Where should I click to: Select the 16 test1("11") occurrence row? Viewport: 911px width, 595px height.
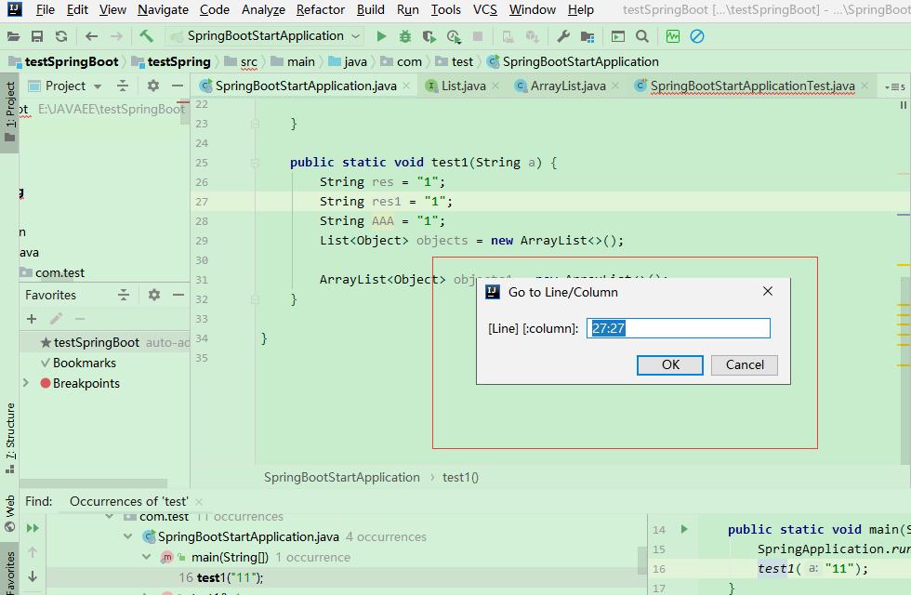click(346, 577)
